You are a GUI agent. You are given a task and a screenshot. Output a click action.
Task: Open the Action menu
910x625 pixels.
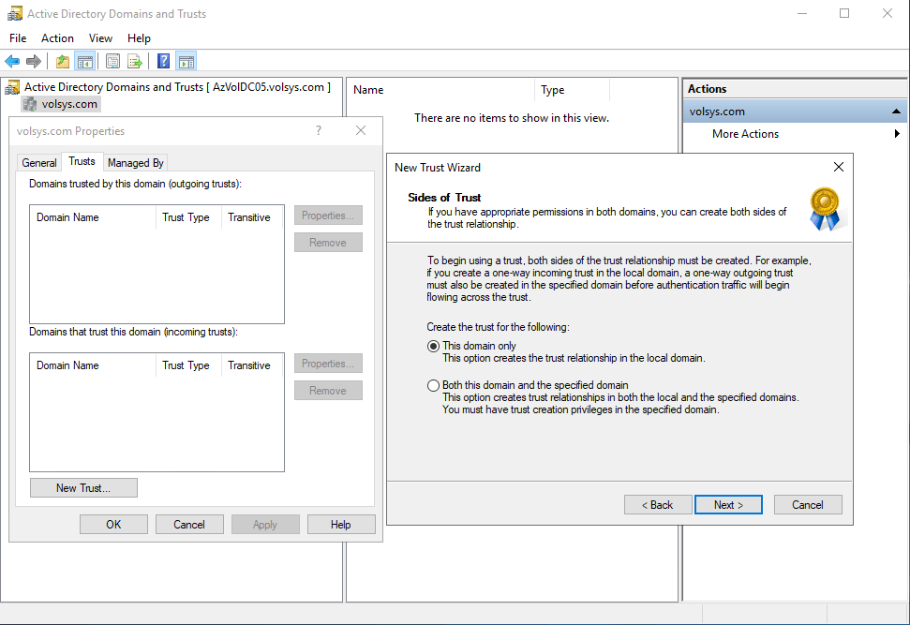(57, 38)
